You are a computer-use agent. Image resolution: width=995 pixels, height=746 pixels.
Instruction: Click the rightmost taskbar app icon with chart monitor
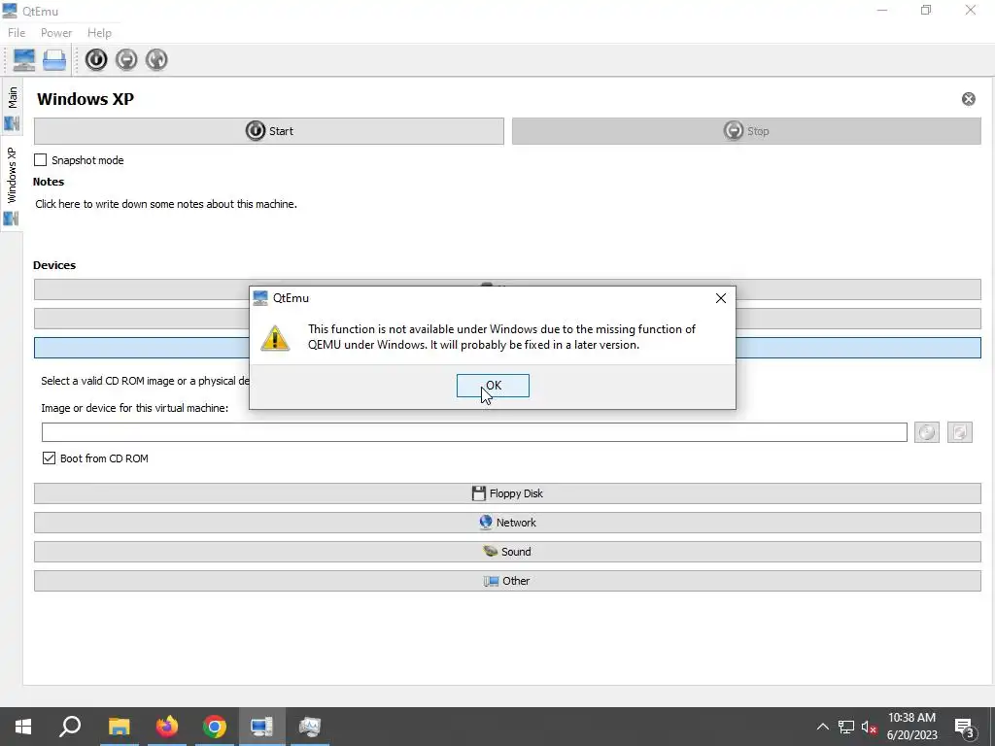(x=310, y=727)
